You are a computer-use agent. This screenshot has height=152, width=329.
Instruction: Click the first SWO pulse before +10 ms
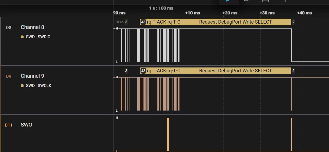point(166,134)
